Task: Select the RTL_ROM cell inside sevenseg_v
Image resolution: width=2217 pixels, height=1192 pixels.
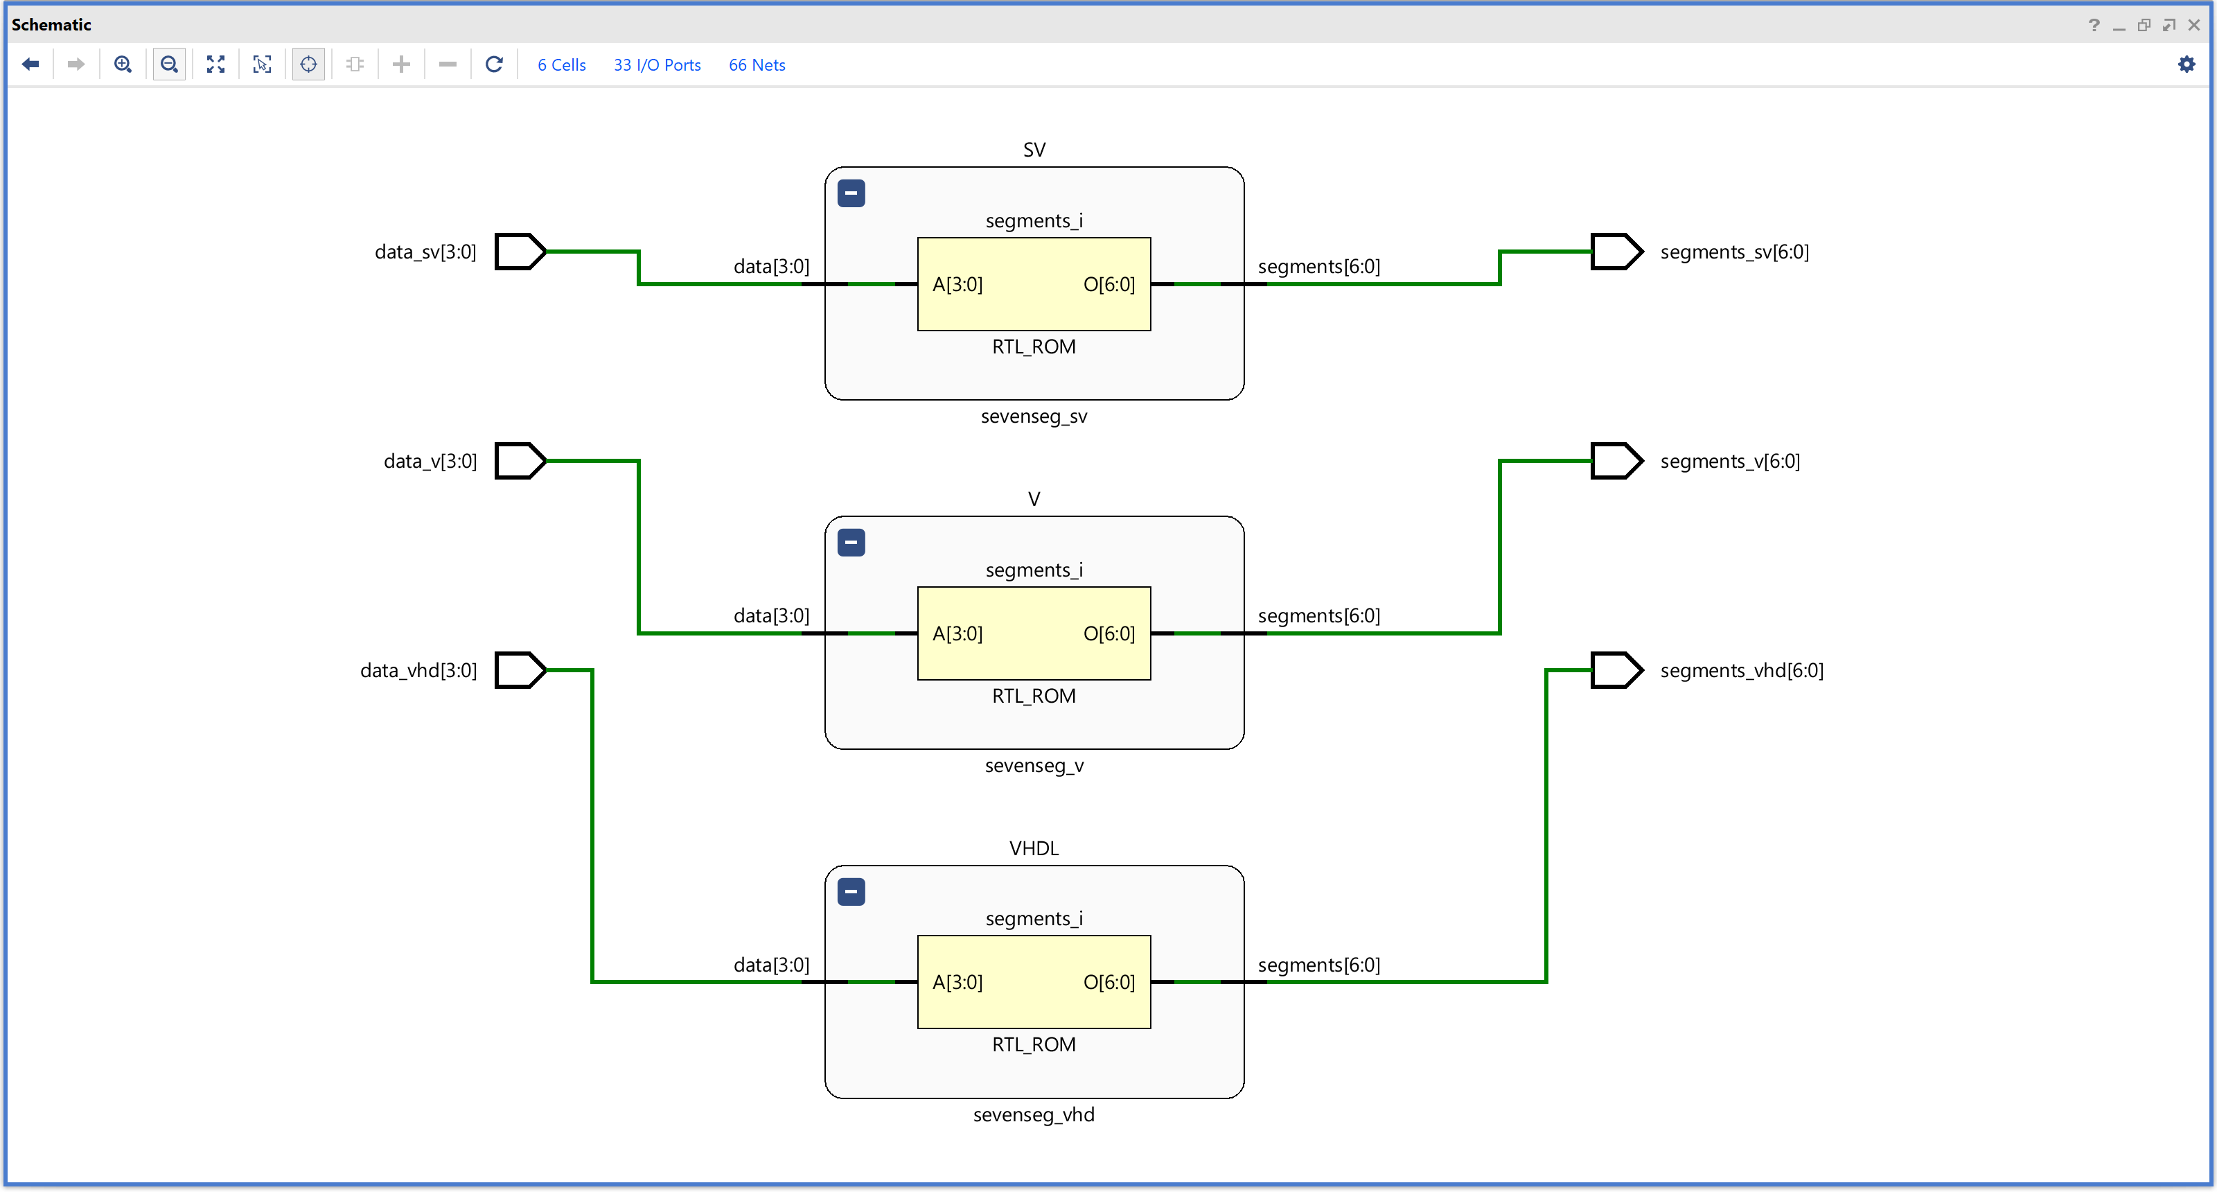Action: click(1034, 633)
